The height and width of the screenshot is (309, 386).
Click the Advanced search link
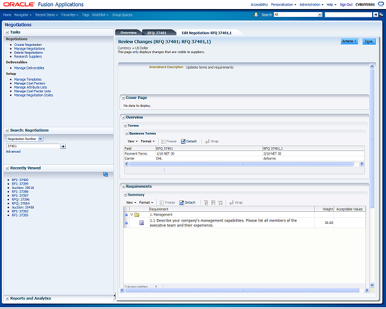(x=13, y=151)
